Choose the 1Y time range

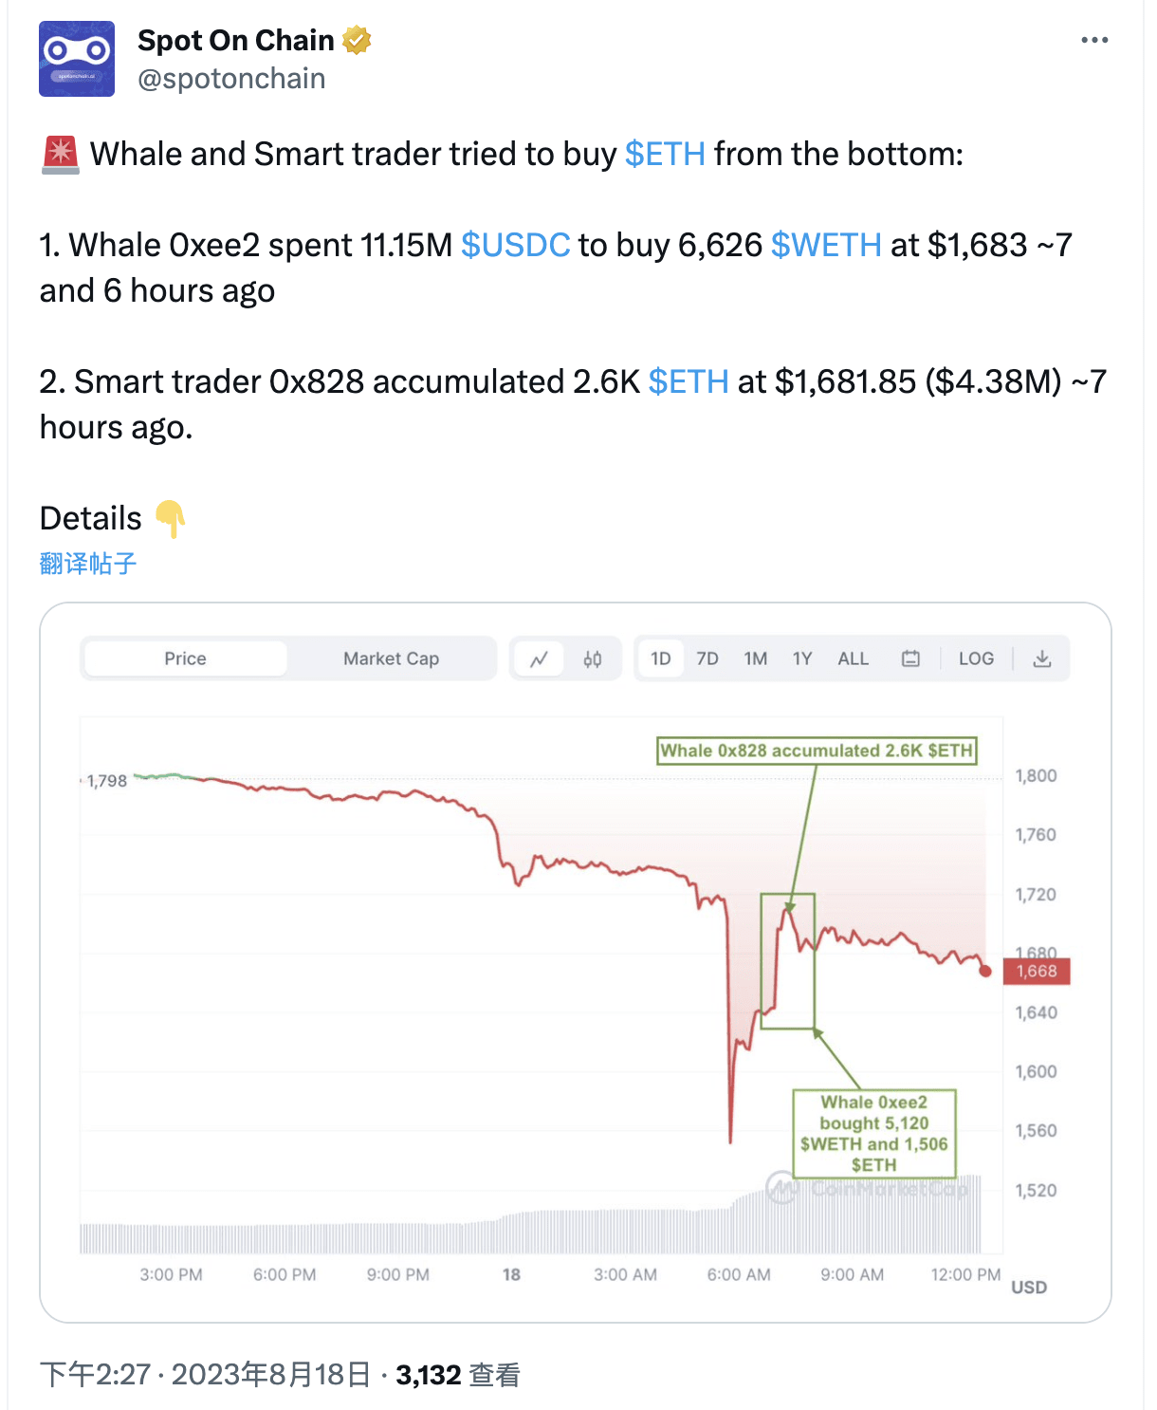click(x=802, y=659)
